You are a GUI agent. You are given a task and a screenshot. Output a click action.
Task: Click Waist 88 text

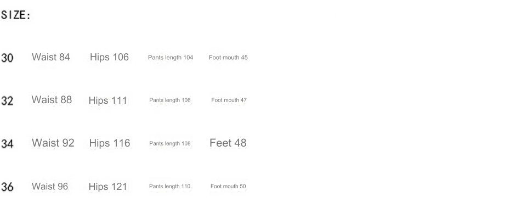[52, 100]
